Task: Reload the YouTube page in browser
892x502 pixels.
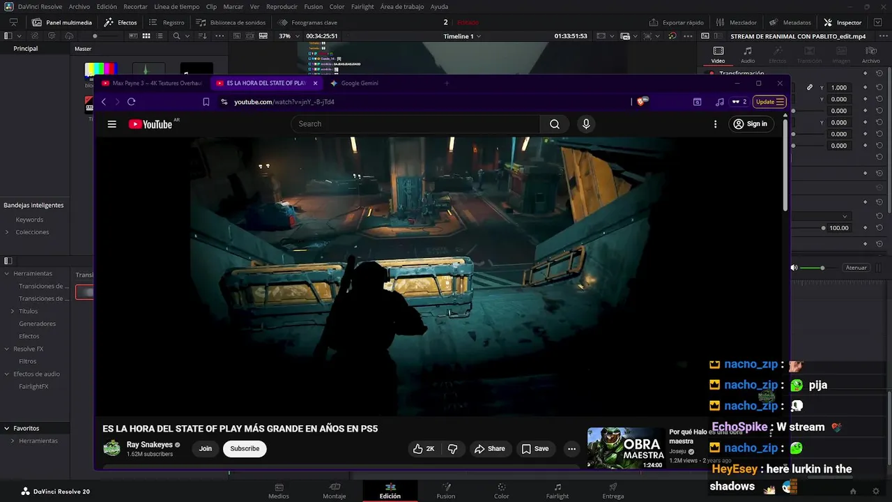Action: pyautogui.click(x=131, y=102)
